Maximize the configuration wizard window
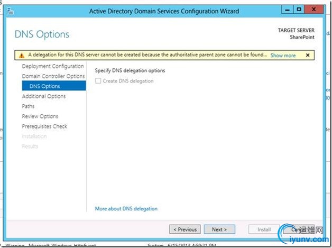 click(x=299, y=10)
